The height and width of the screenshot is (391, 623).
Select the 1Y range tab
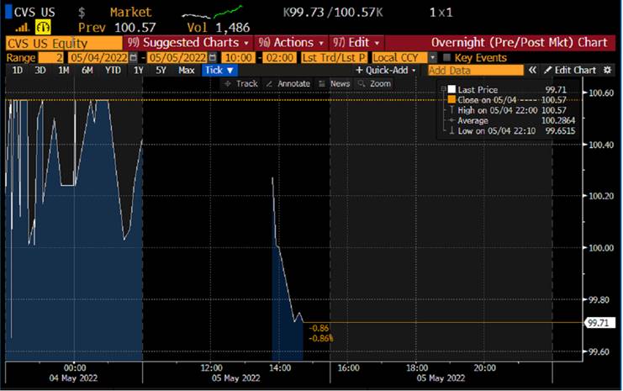tap(138, 71)
